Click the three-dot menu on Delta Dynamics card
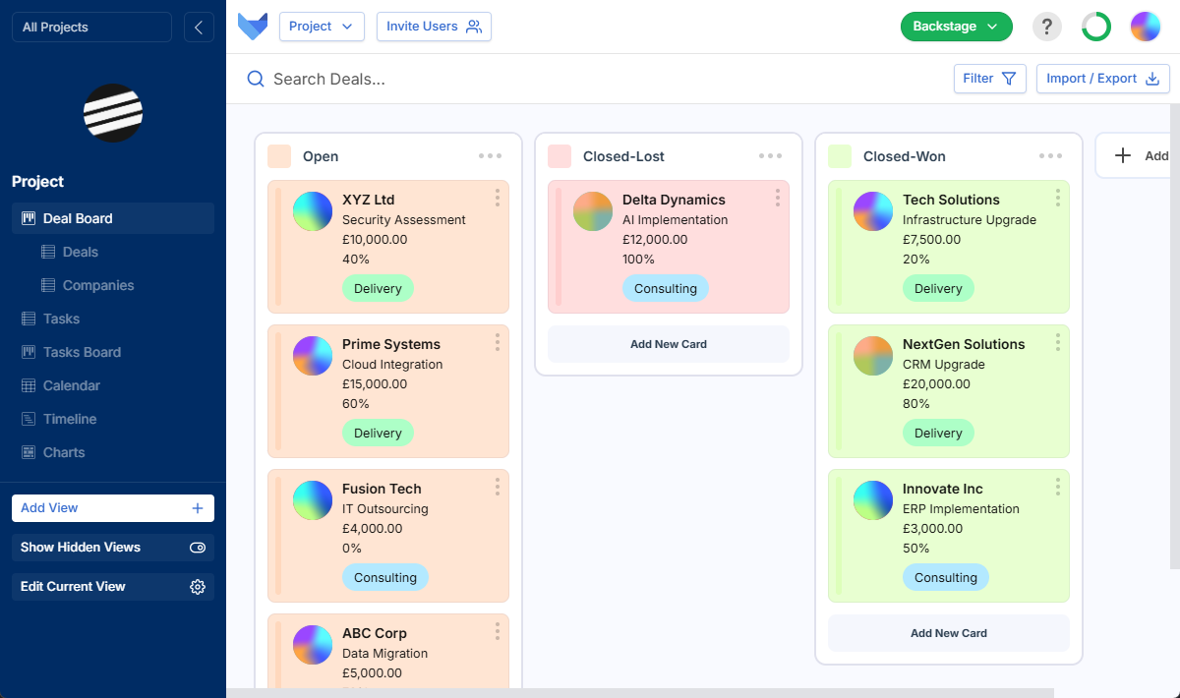The width and height of the screenshot is (1180, 698). 778,199
